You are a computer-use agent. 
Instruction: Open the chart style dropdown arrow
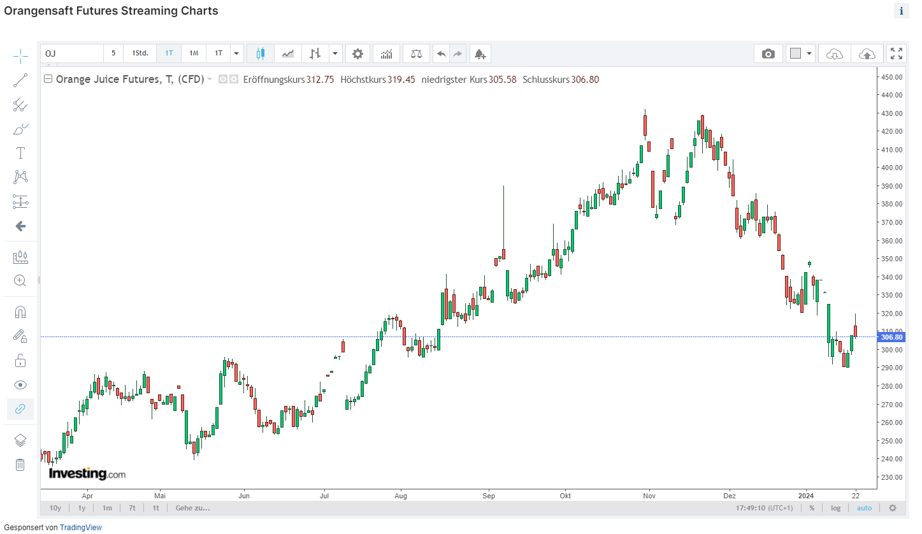[336, 54]
